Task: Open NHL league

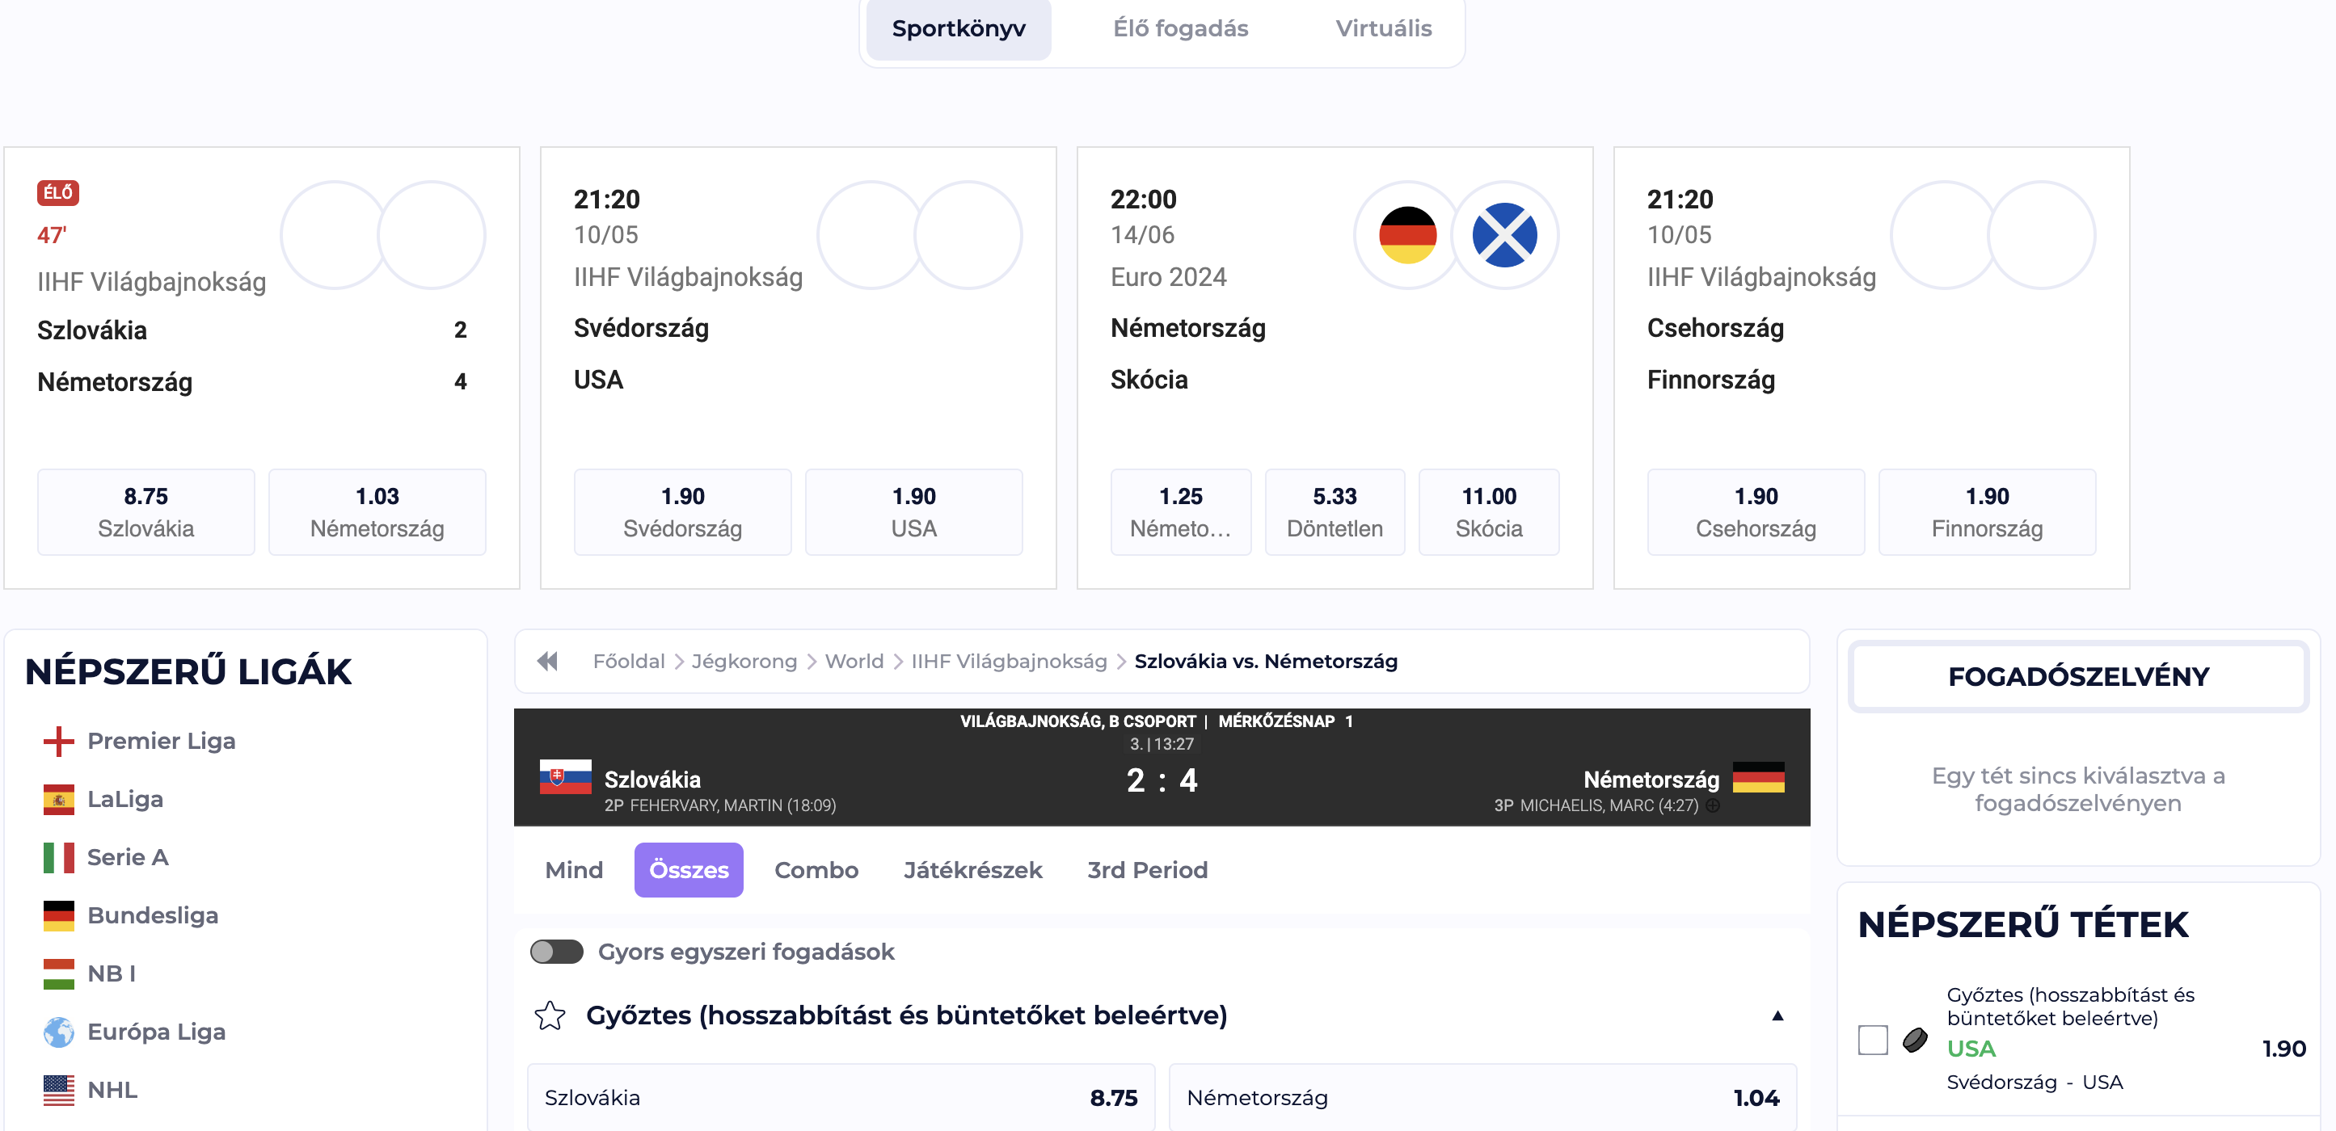Action: pyautogui.click(x=112, y=1091)
